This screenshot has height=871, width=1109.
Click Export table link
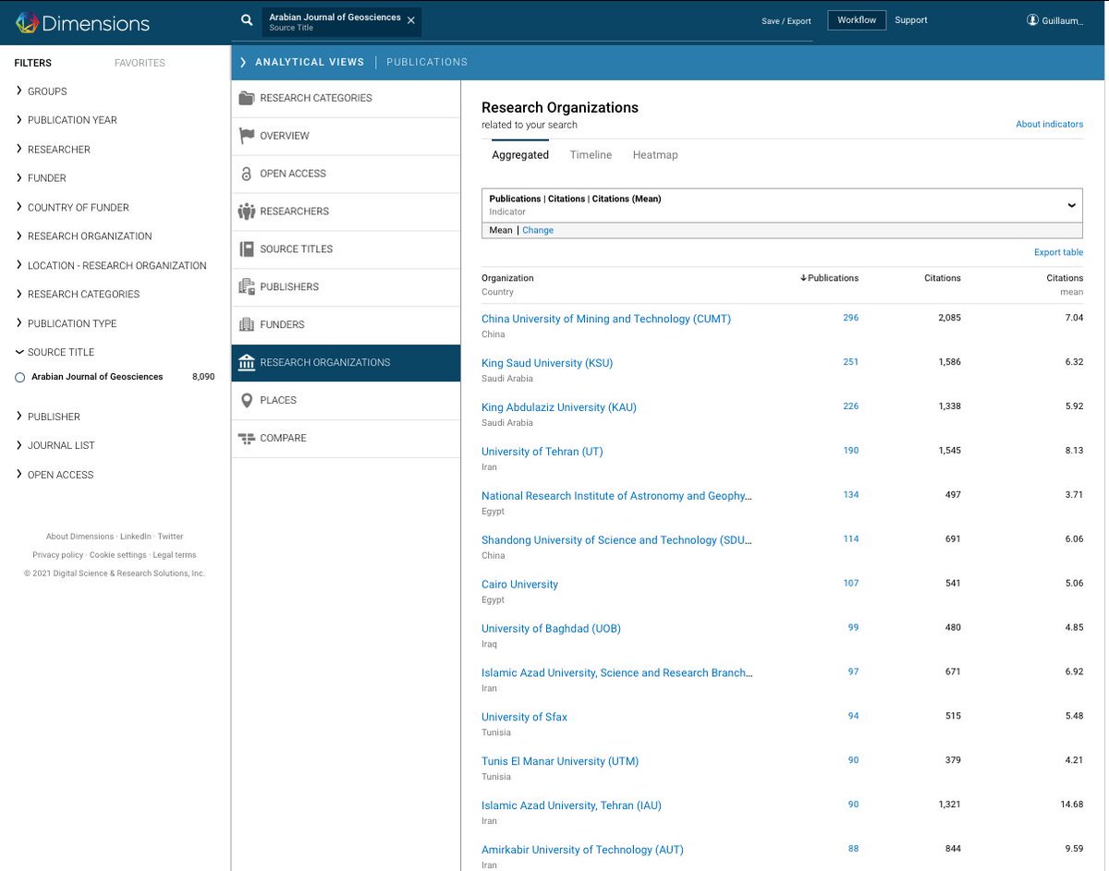[1058, 252]
